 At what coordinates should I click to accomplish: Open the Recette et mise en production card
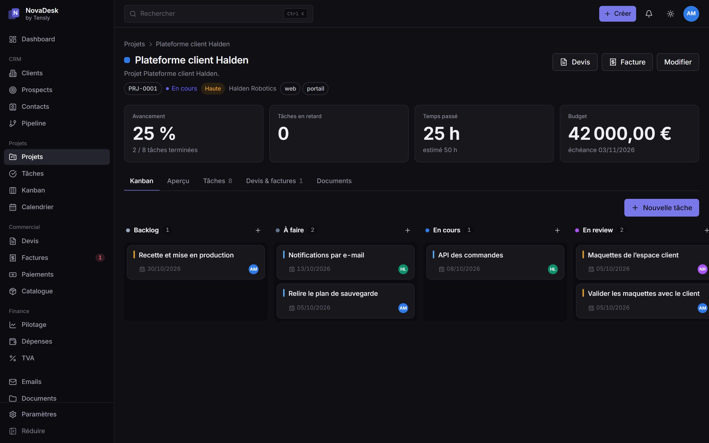196,262
